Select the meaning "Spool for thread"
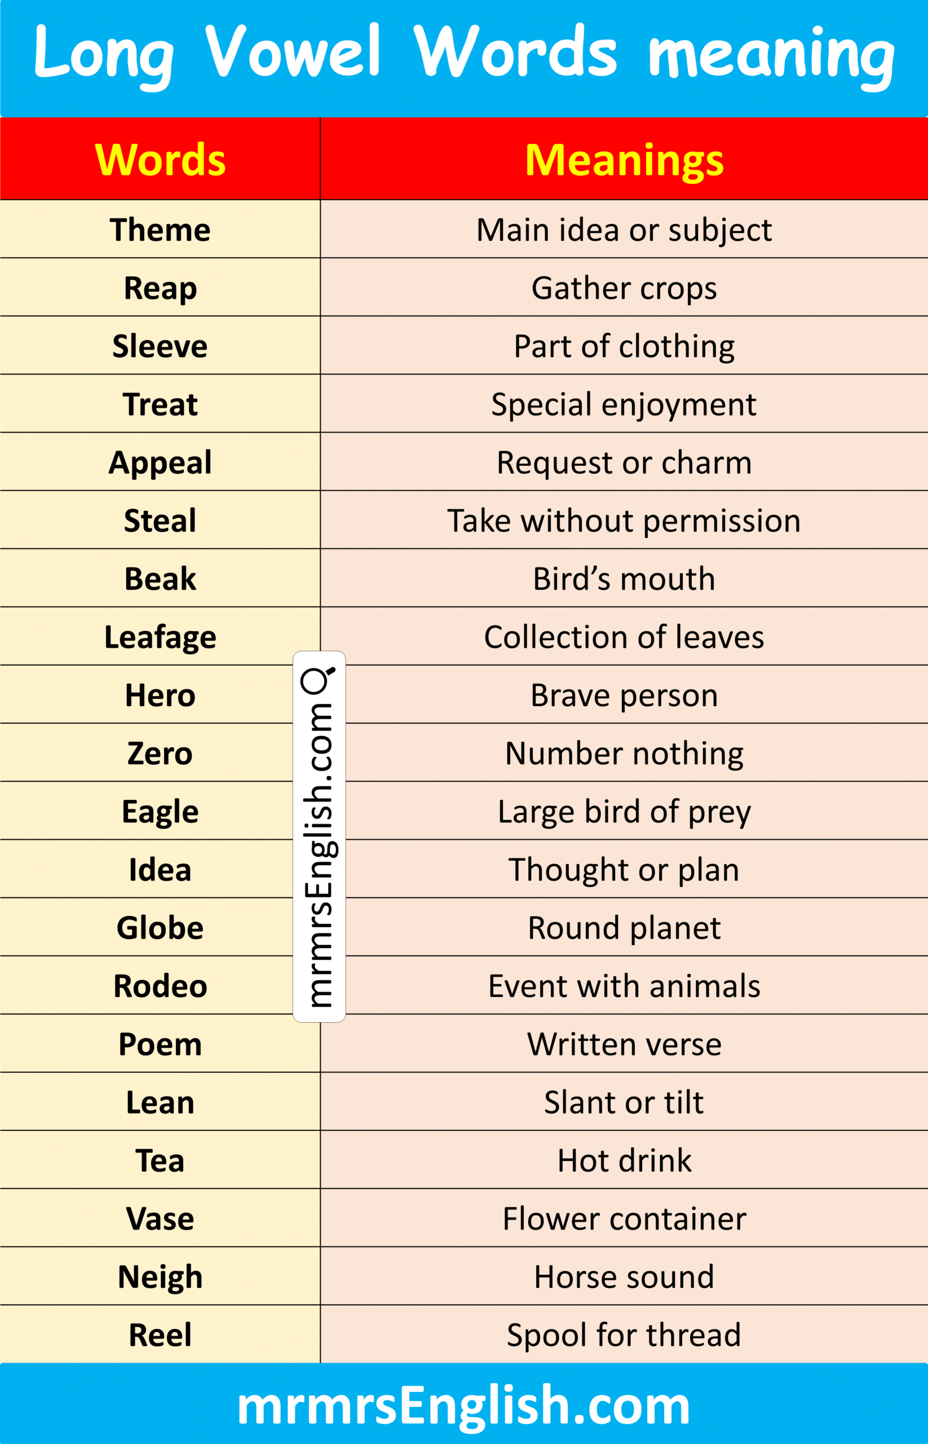 point(624,1335)
